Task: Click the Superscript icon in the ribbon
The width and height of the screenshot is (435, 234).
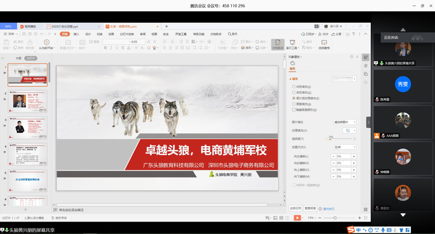Action: (x=136, y=48)
